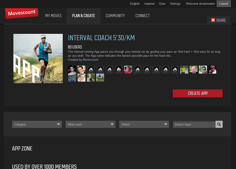
Task: Click USED BY OVER 1000 MEMBERS heading
Action: point(44,167)
